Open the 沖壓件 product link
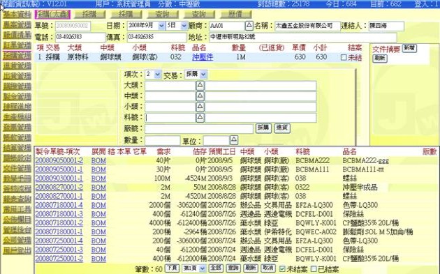 pos(203,57)
